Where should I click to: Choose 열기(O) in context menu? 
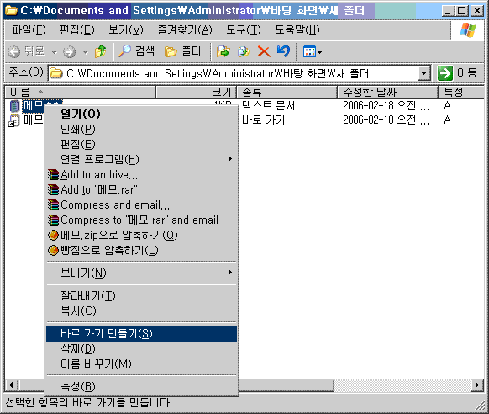[x=141, y=114]
